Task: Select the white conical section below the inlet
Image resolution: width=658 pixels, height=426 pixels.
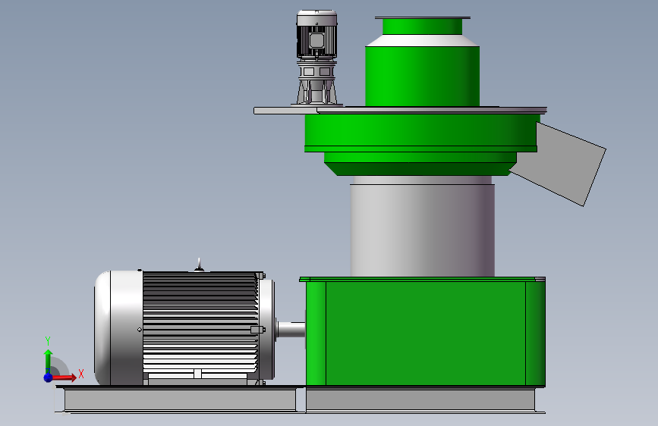Action: coord(422,41)
